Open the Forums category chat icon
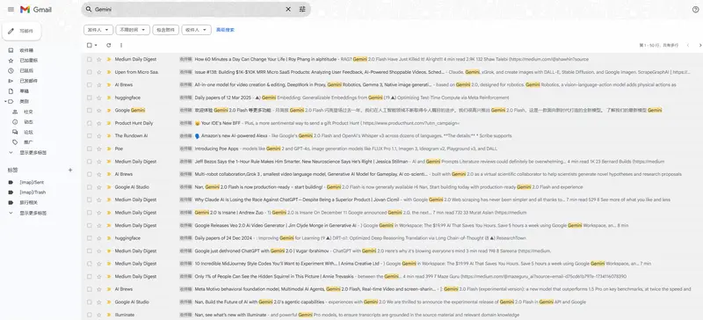This screenshot has width=703, height=320. pyautogui.click(x=15, y=132)
